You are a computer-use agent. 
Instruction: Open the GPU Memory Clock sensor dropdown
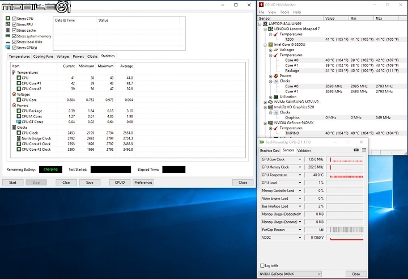300,167
